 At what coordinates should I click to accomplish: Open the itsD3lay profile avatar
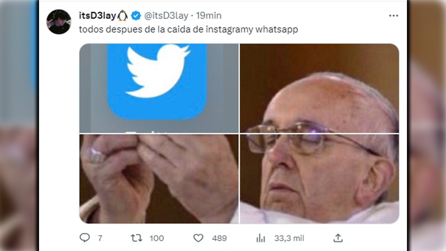pyautogui.click(x=59, y=22)
